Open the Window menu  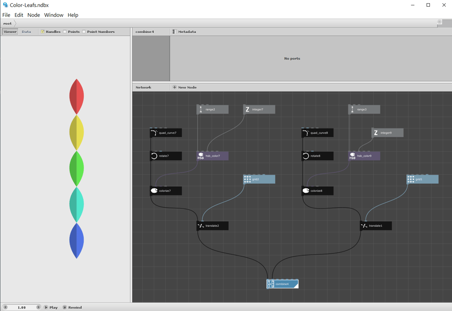pos(54,15)
